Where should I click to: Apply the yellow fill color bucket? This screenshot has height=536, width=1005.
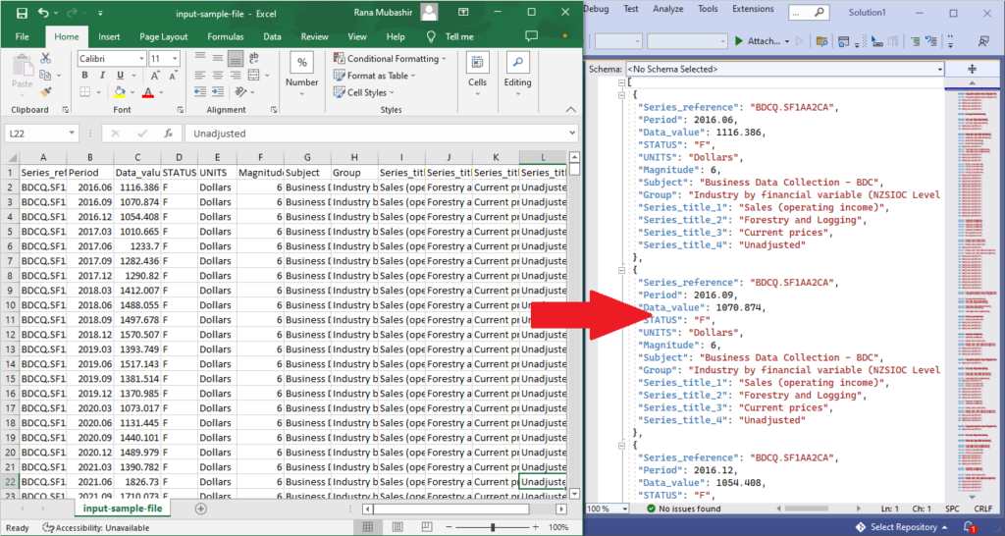119,92
